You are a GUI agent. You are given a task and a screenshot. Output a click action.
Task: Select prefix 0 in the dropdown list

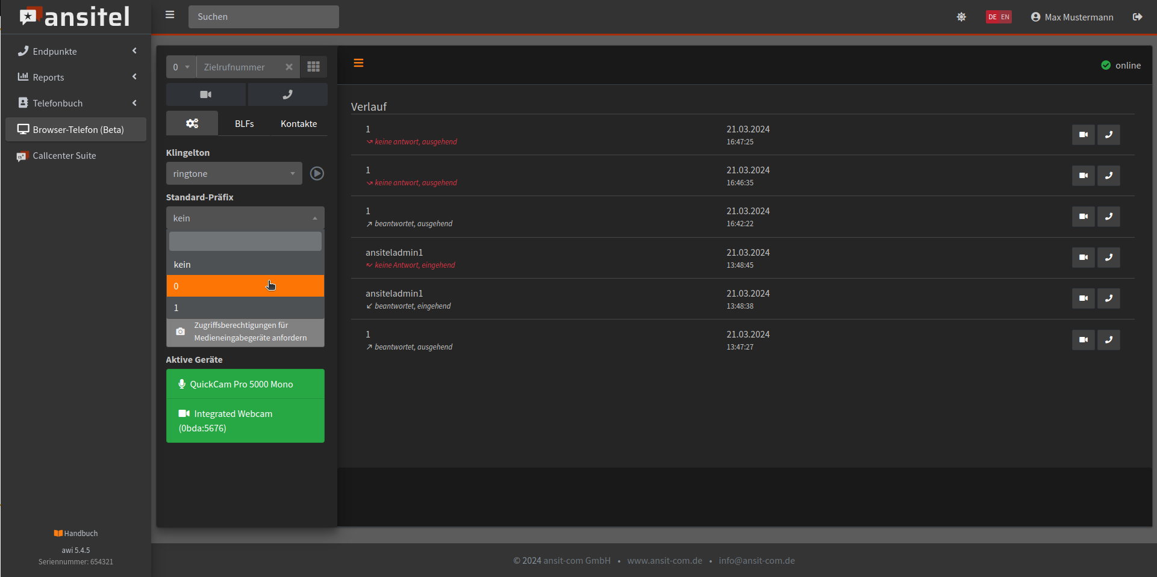[245, 286]
